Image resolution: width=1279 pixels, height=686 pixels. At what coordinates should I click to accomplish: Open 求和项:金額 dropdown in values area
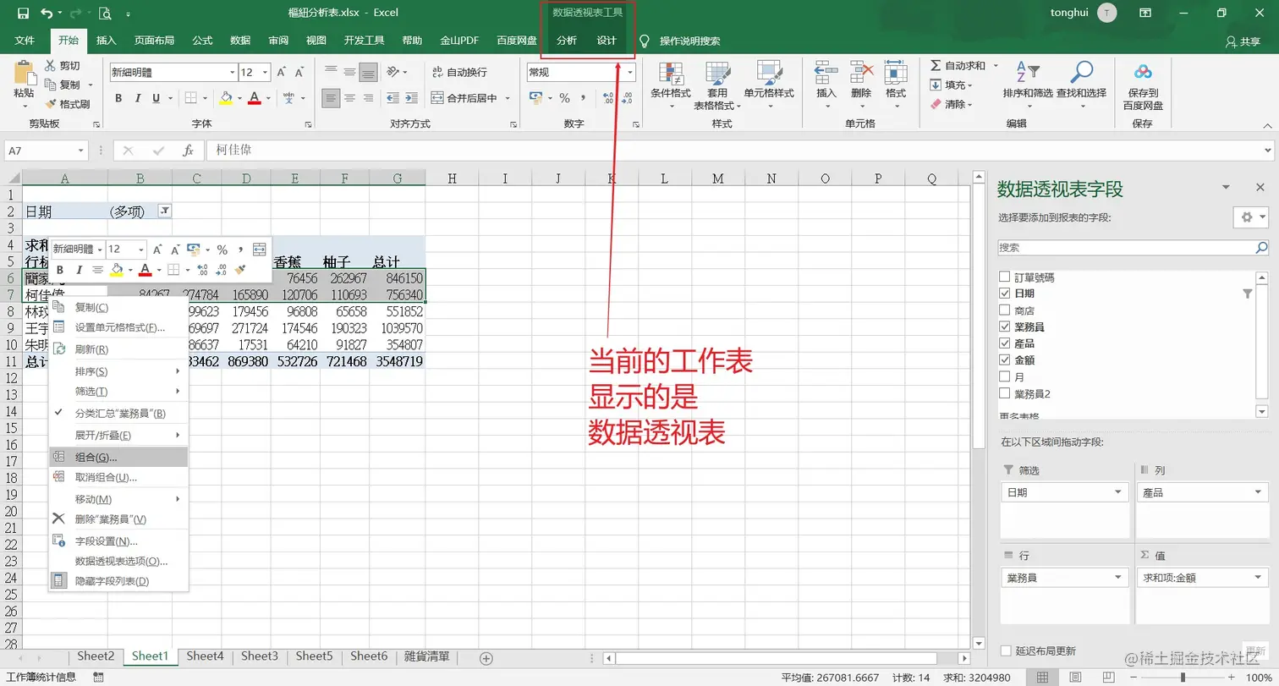coord(1260,578)
